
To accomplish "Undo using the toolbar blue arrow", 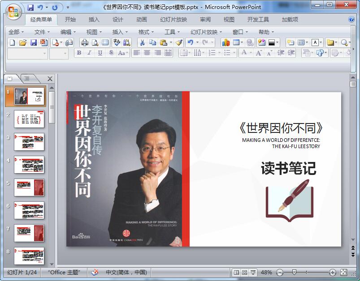I will [x=191, y=43].
